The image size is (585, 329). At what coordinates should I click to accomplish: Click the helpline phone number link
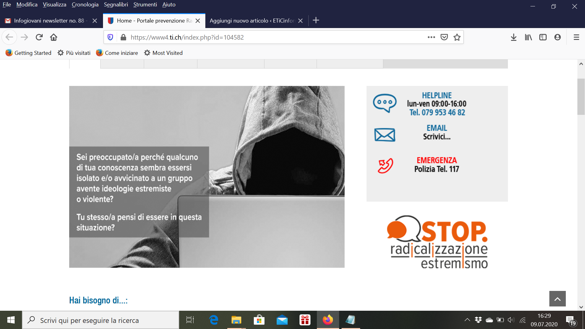point(437,112)
